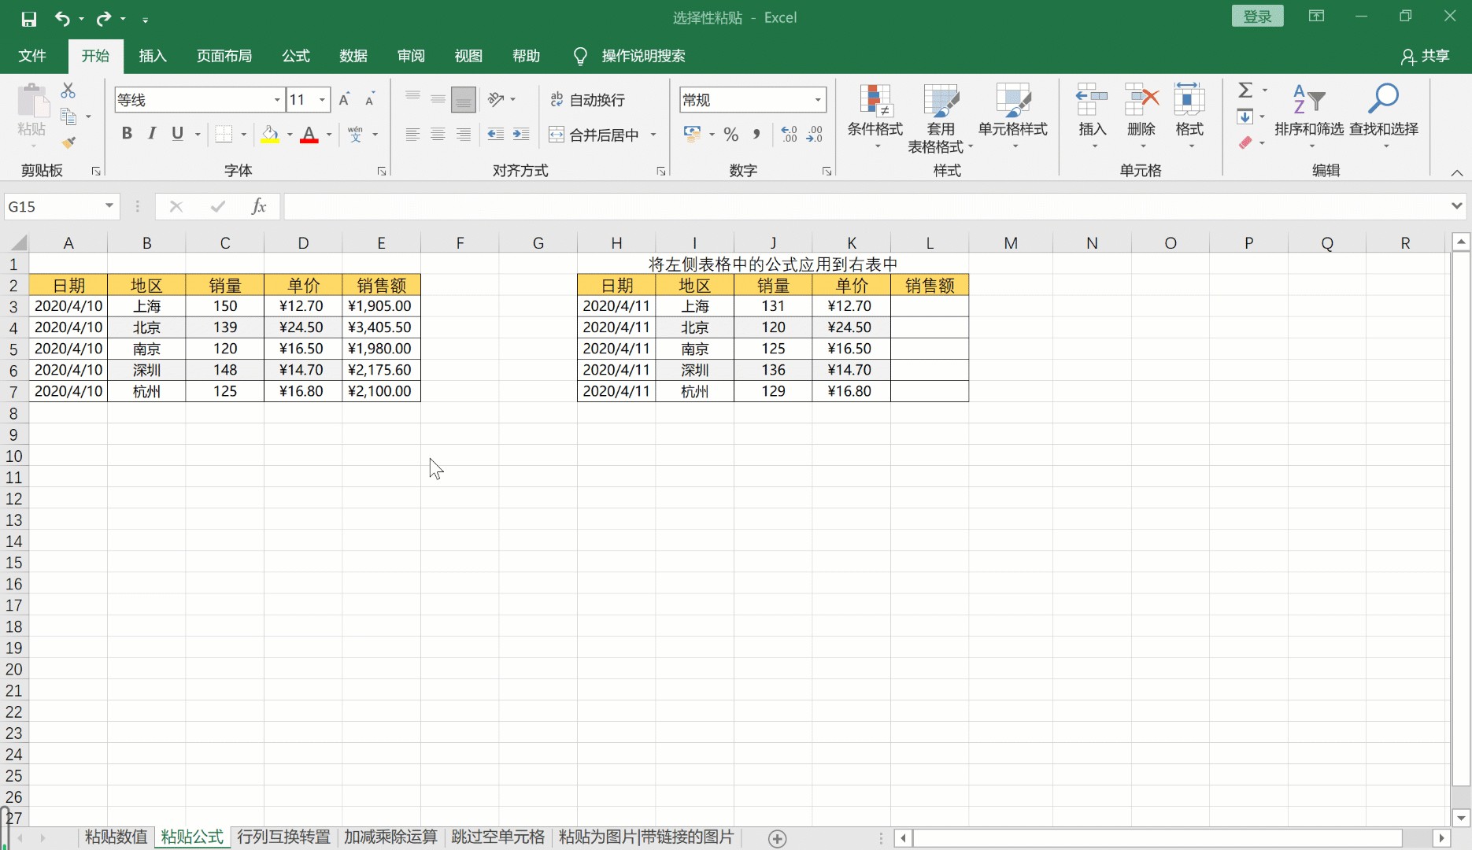Increase font size with larger A icon
Viewport: 1472px width, 850px height.
tap(344, 99)
